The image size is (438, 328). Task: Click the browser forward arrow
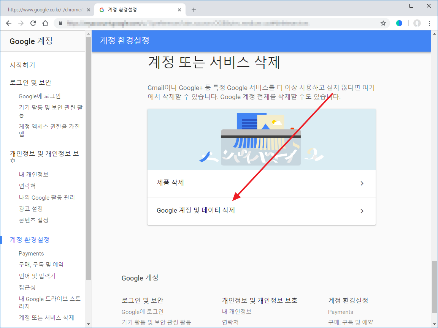pos(21,23)
